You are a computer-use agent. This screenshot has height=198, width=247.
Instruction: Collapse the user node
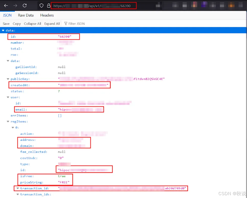[8, 97]
